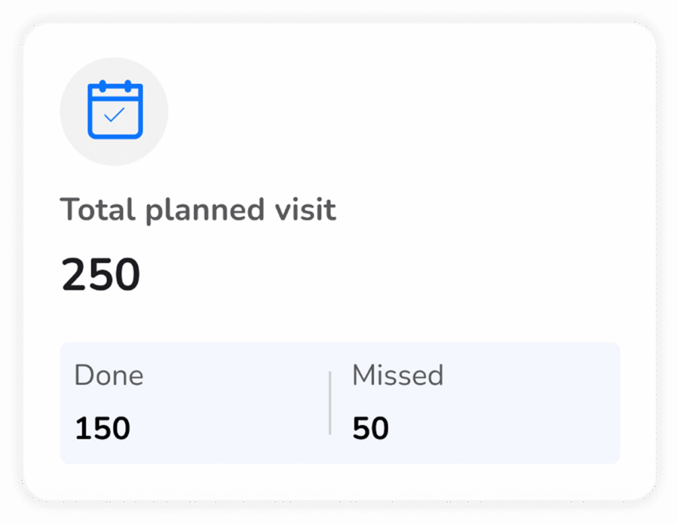The width and height of the screenshot is (677, 523).
Task: Click the divider between Done and Missed
Action: point(329,403)
